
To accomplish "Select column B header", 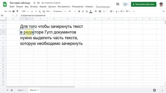I will click(x=26, y=19).
